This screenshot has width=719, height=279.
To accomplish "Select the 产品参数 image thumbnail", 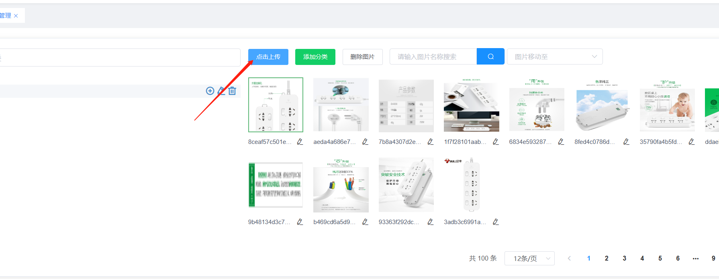I will pos(406,105).
